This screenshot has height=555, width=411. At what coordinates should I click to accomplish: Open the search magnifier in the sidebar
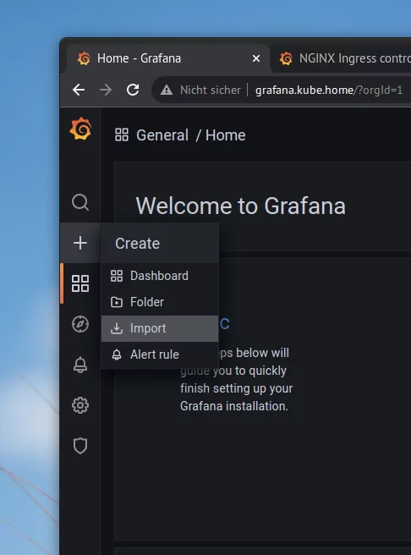click(x=80, y=202)
